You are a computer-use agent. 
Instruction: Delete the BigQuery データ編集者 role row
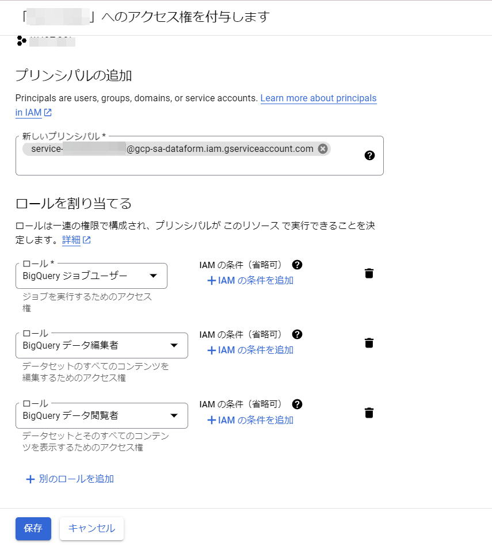(x=369, y=343)
